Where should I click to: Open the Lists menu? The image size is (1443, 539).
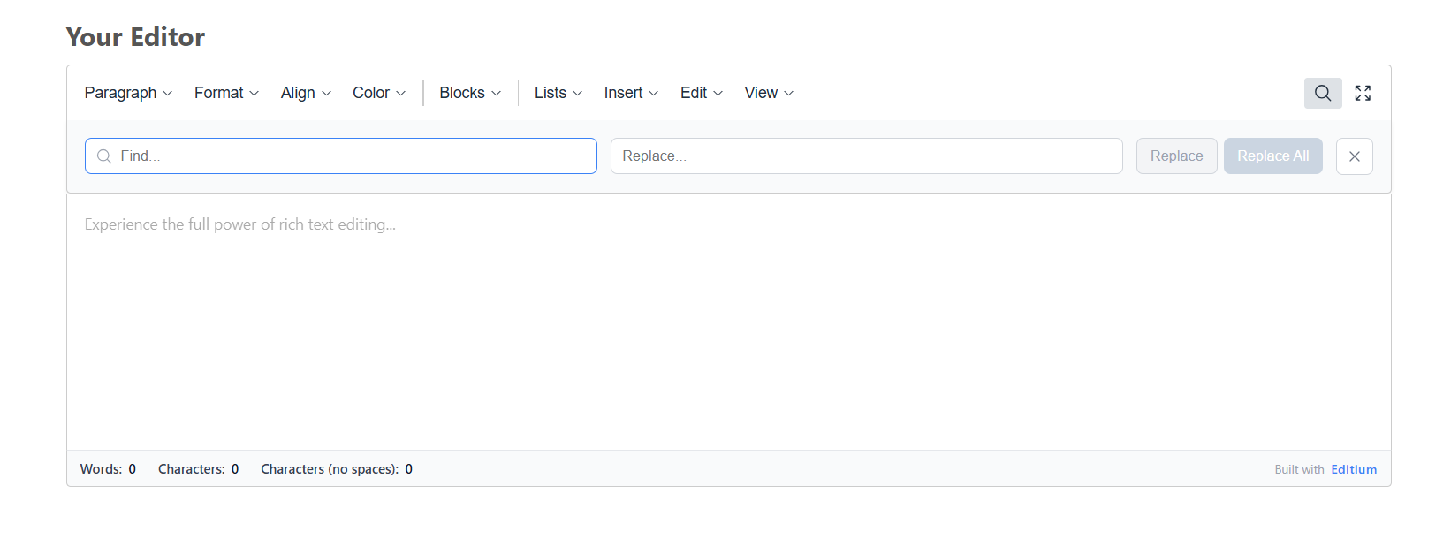[x=557, y=93]
